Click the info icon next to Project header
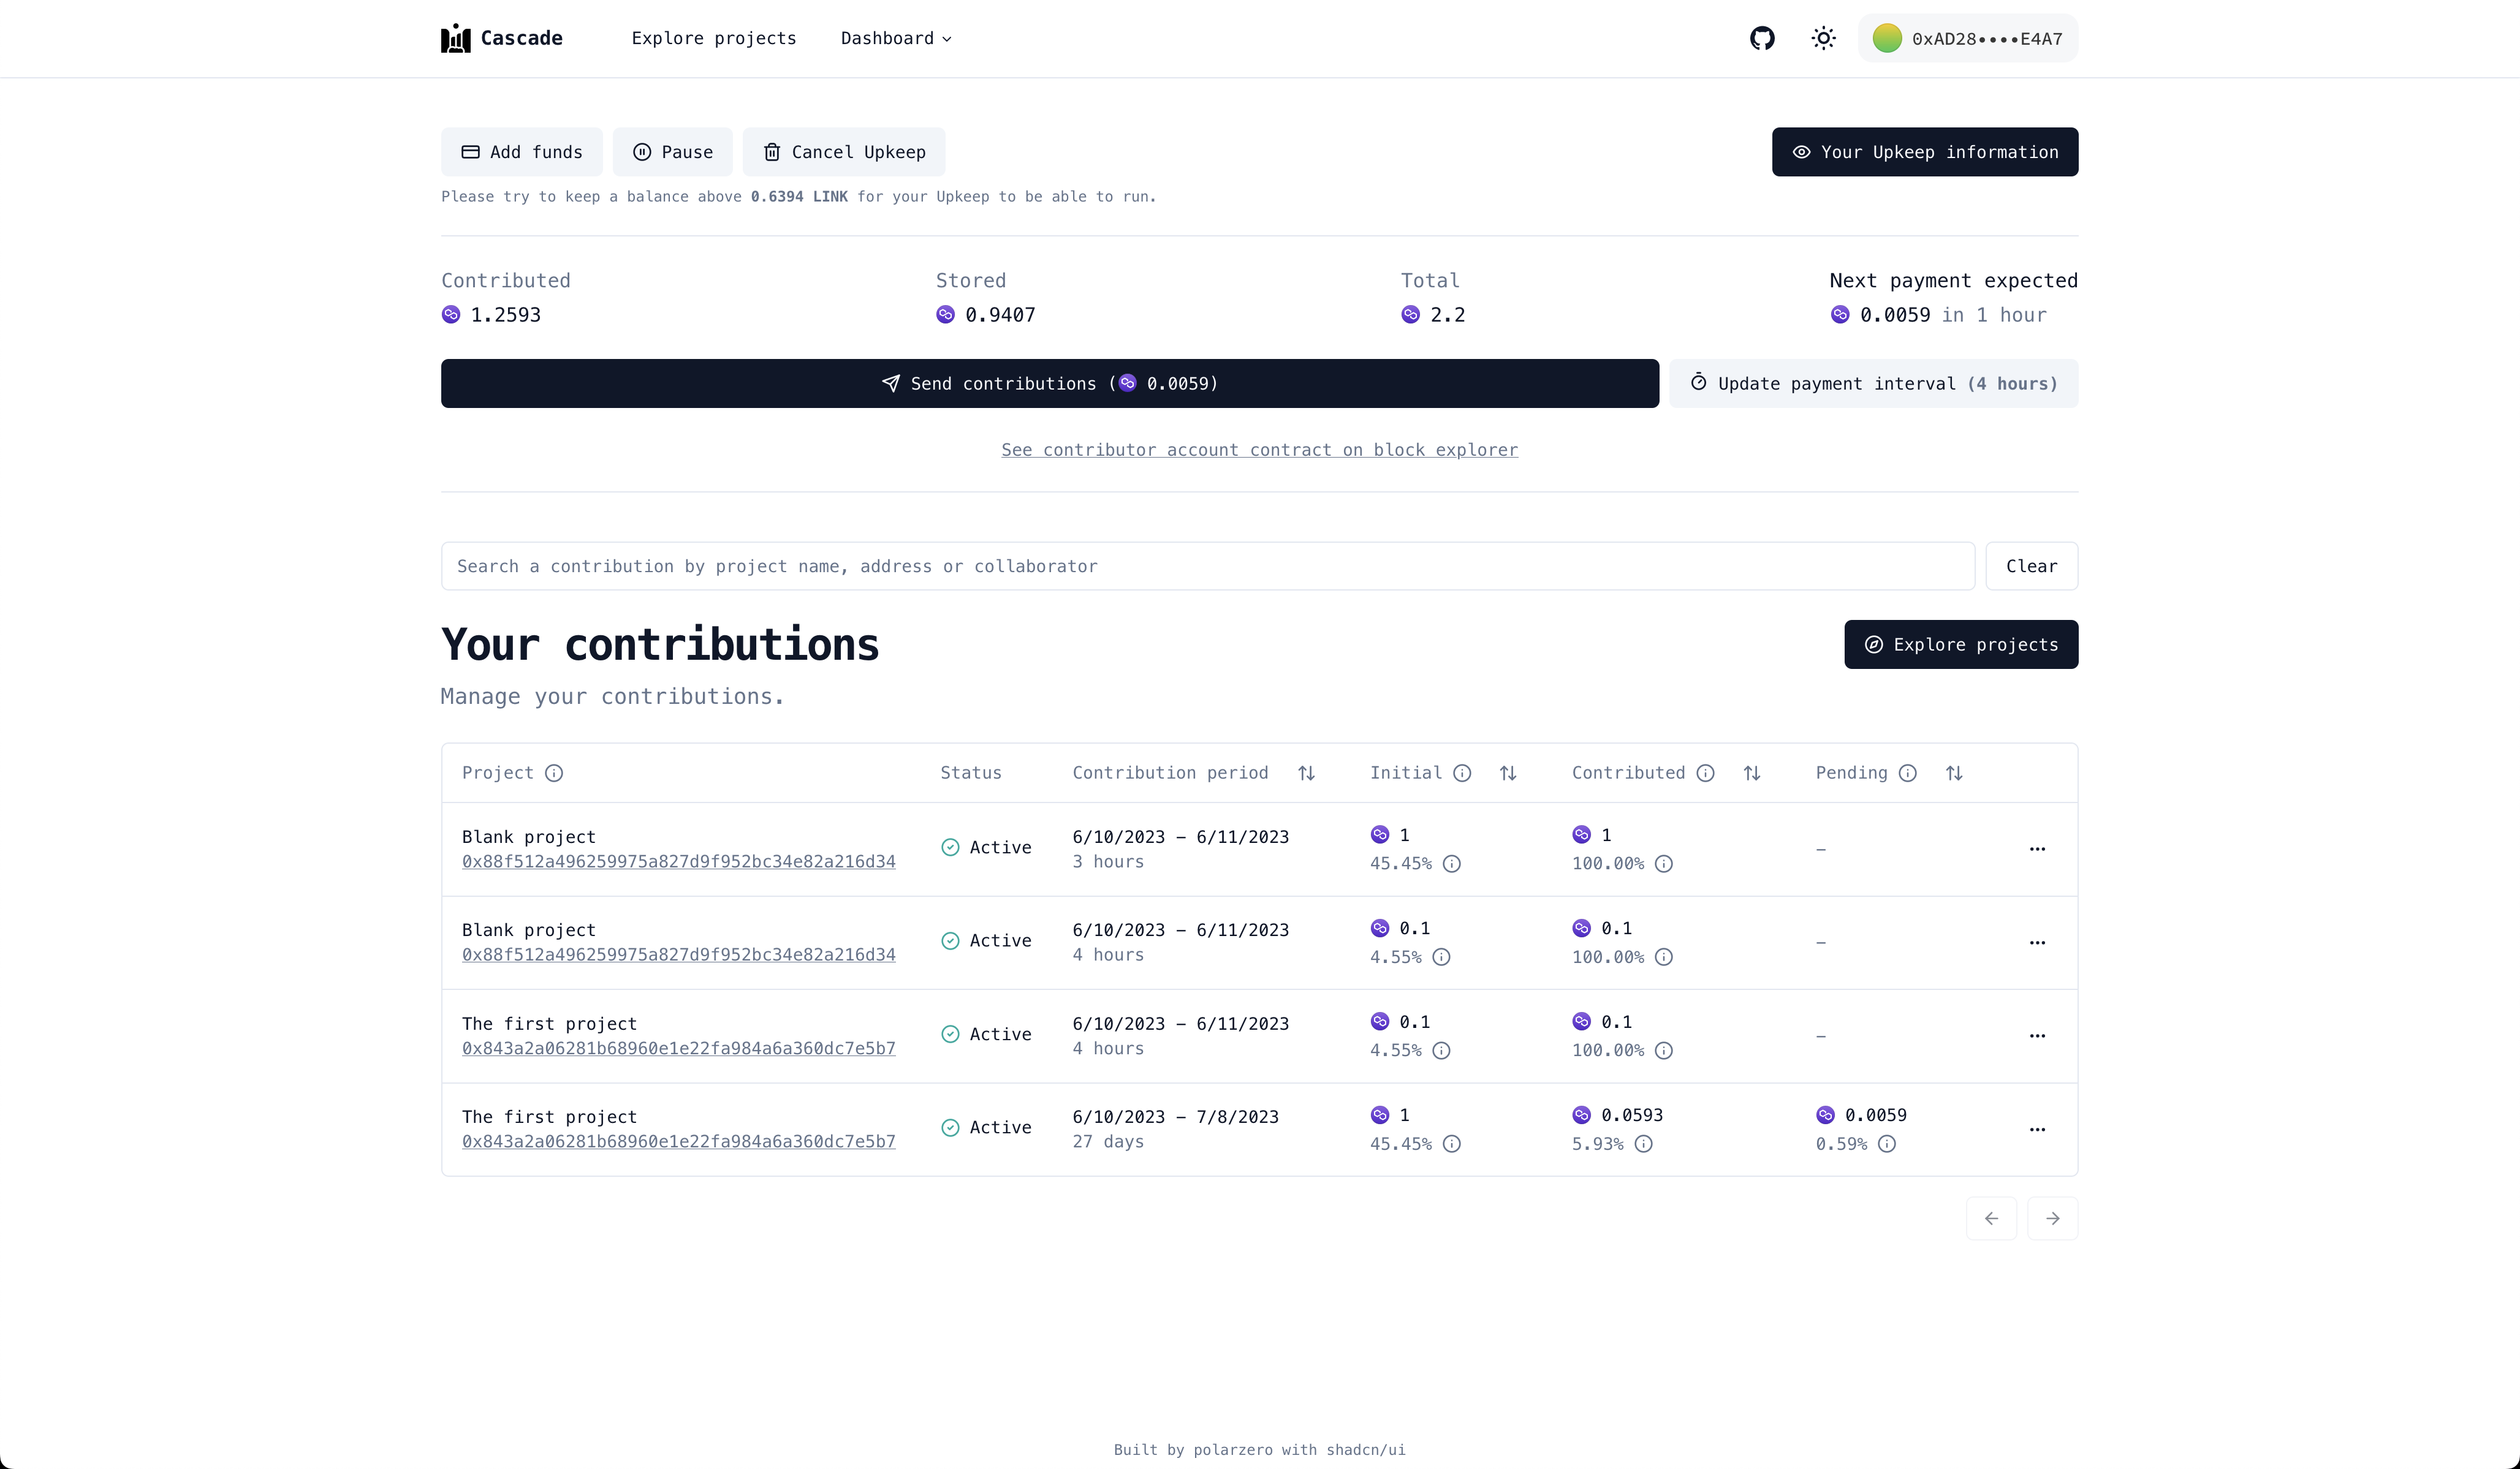Image resolution: width=2520 pixels, height=1469 pixels. tap(554, 772)
